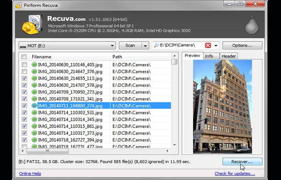Click green status dot for IMG_20140630_214707_578.jpg
Screen dimensions: 281x180
tap(34, 85)
